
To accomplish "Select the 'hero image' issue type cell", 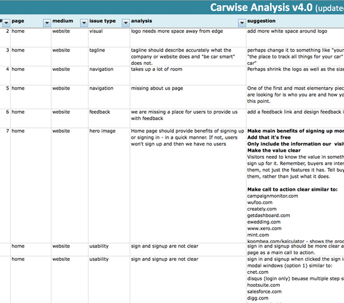I will 109,186.
